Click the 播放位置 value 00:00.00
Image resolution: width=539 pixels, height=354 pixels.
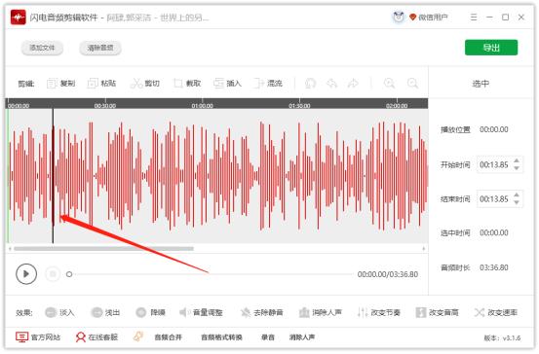494,129
